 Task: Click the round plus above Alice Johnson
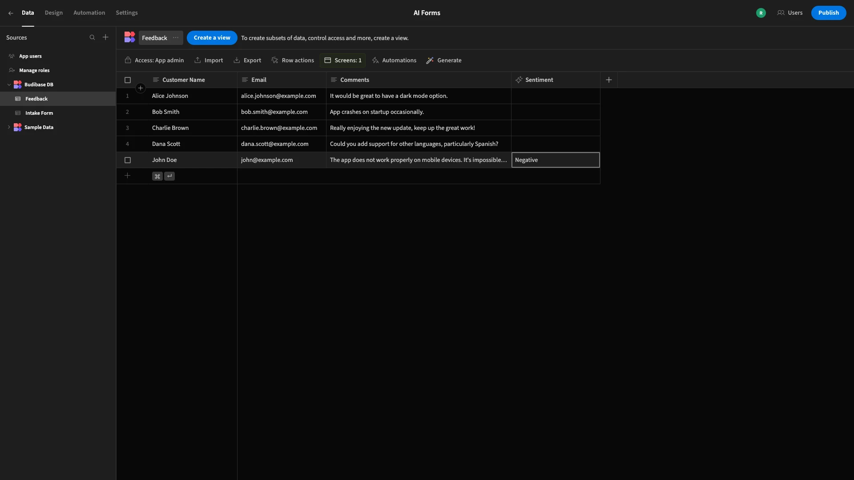tap(141, 88)
